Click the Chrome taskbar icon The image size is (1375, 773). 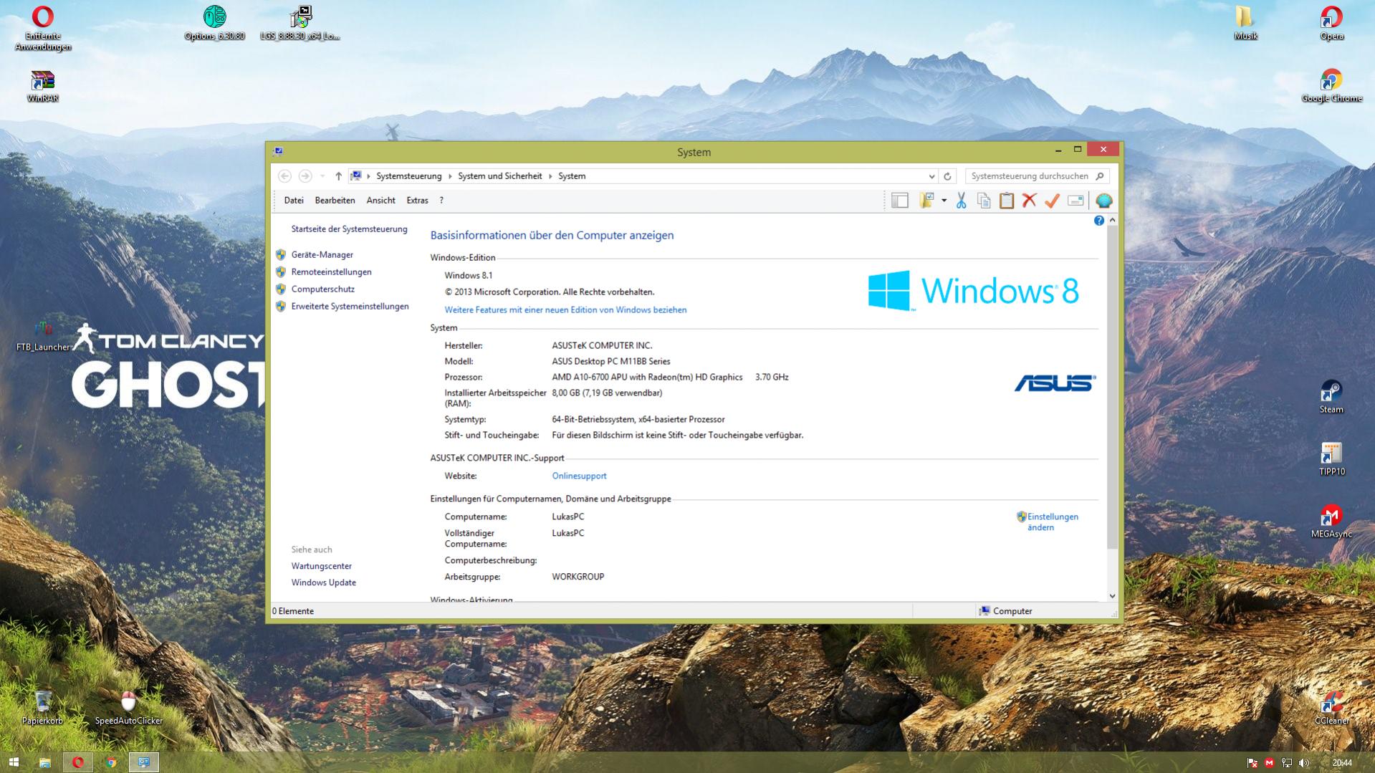click(111, 762)
